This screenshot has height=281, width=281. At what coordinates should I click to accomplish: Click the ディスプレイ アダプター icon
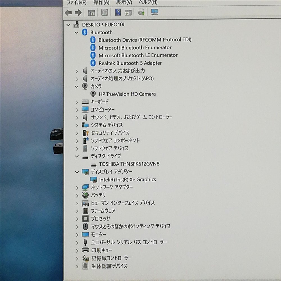85,172
